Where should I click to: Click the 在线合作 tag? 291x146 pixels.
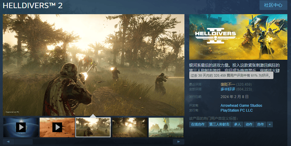click(198, 124)
